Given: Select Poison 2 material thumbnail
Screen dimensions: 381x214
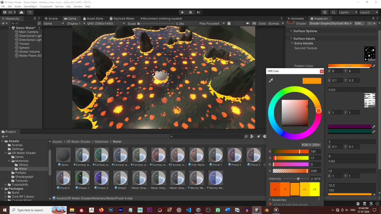Looking at the screenshot, I should point(101,178).
